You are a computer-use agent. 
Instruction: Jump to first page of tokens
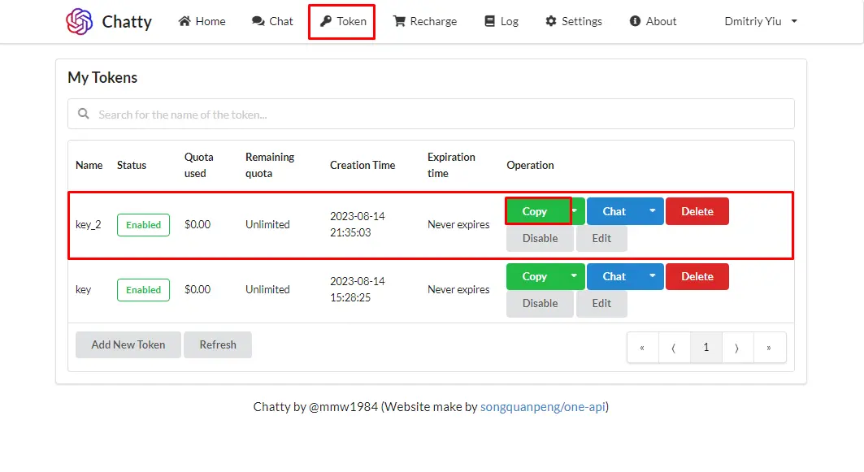coord(642,348)
